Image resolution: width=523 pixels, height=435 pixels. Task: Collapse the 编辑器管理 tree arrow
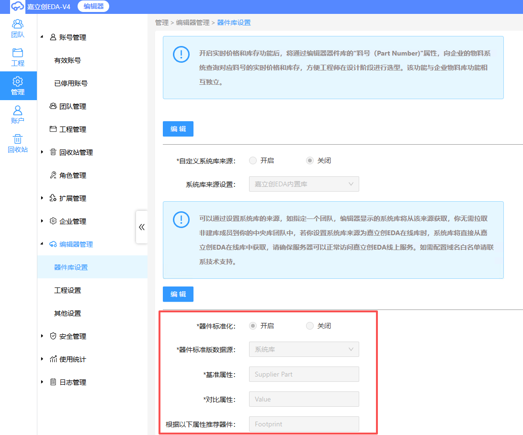coord(42,244)
